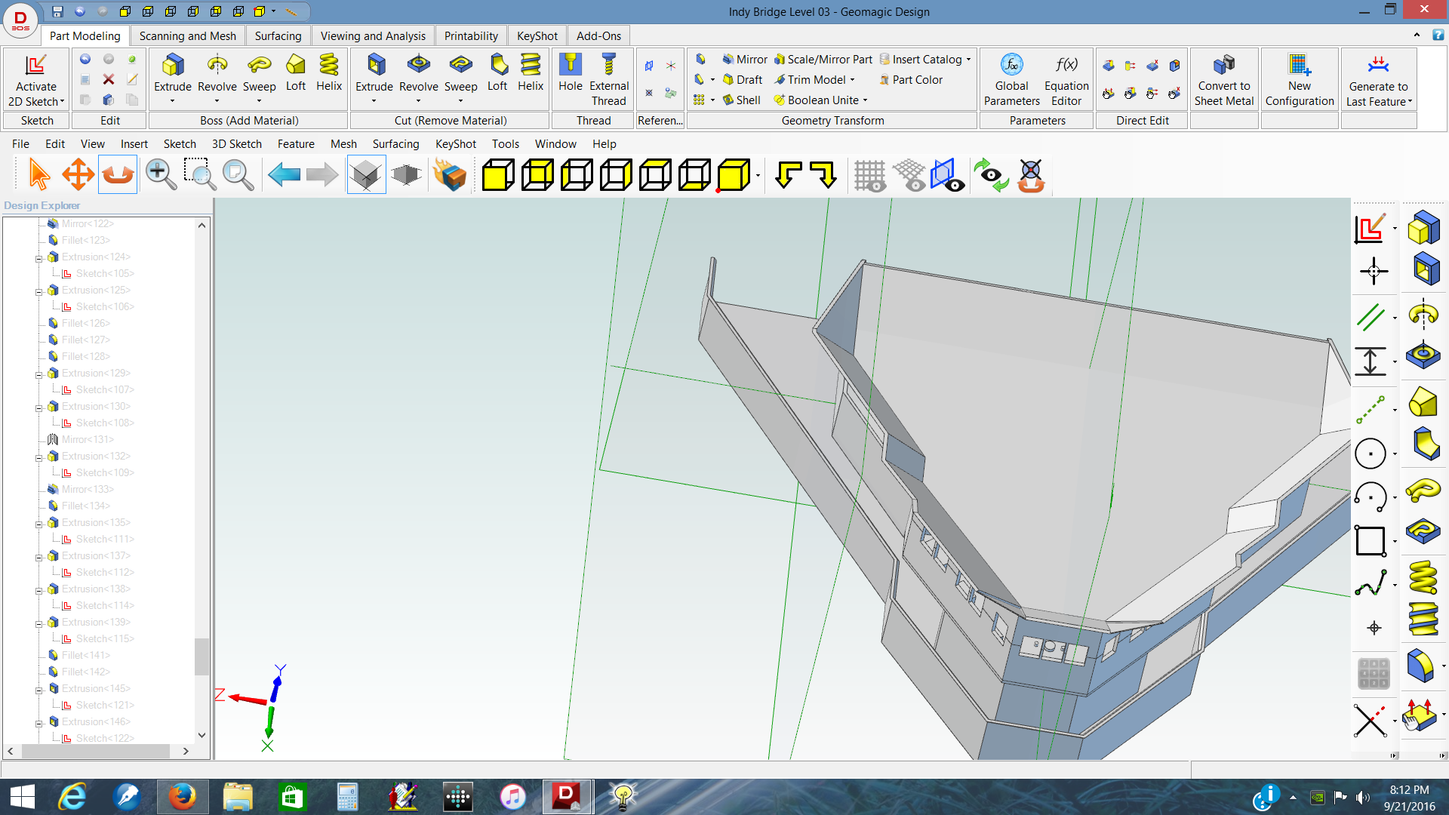This screenshot has width=1449, height=815.
Task: Click Scale/Mirror Part button
Action: [x=823, y=60]
